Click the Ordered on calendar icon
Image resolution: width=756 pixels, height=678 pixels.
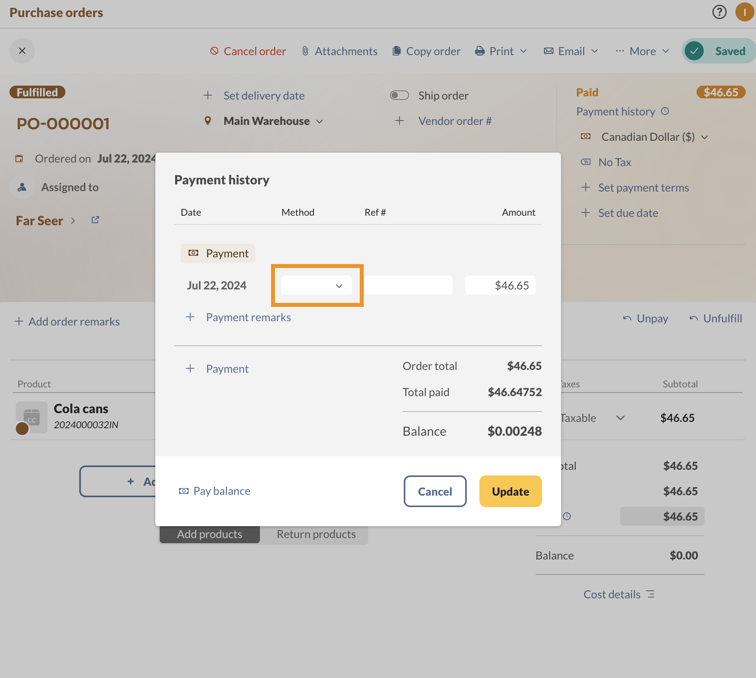click(x=19, y=159)
